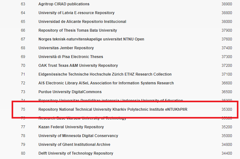This screenshot has width=240, height=159.
Task: Open NTNU Open repository entry
Action: point(91,39)
